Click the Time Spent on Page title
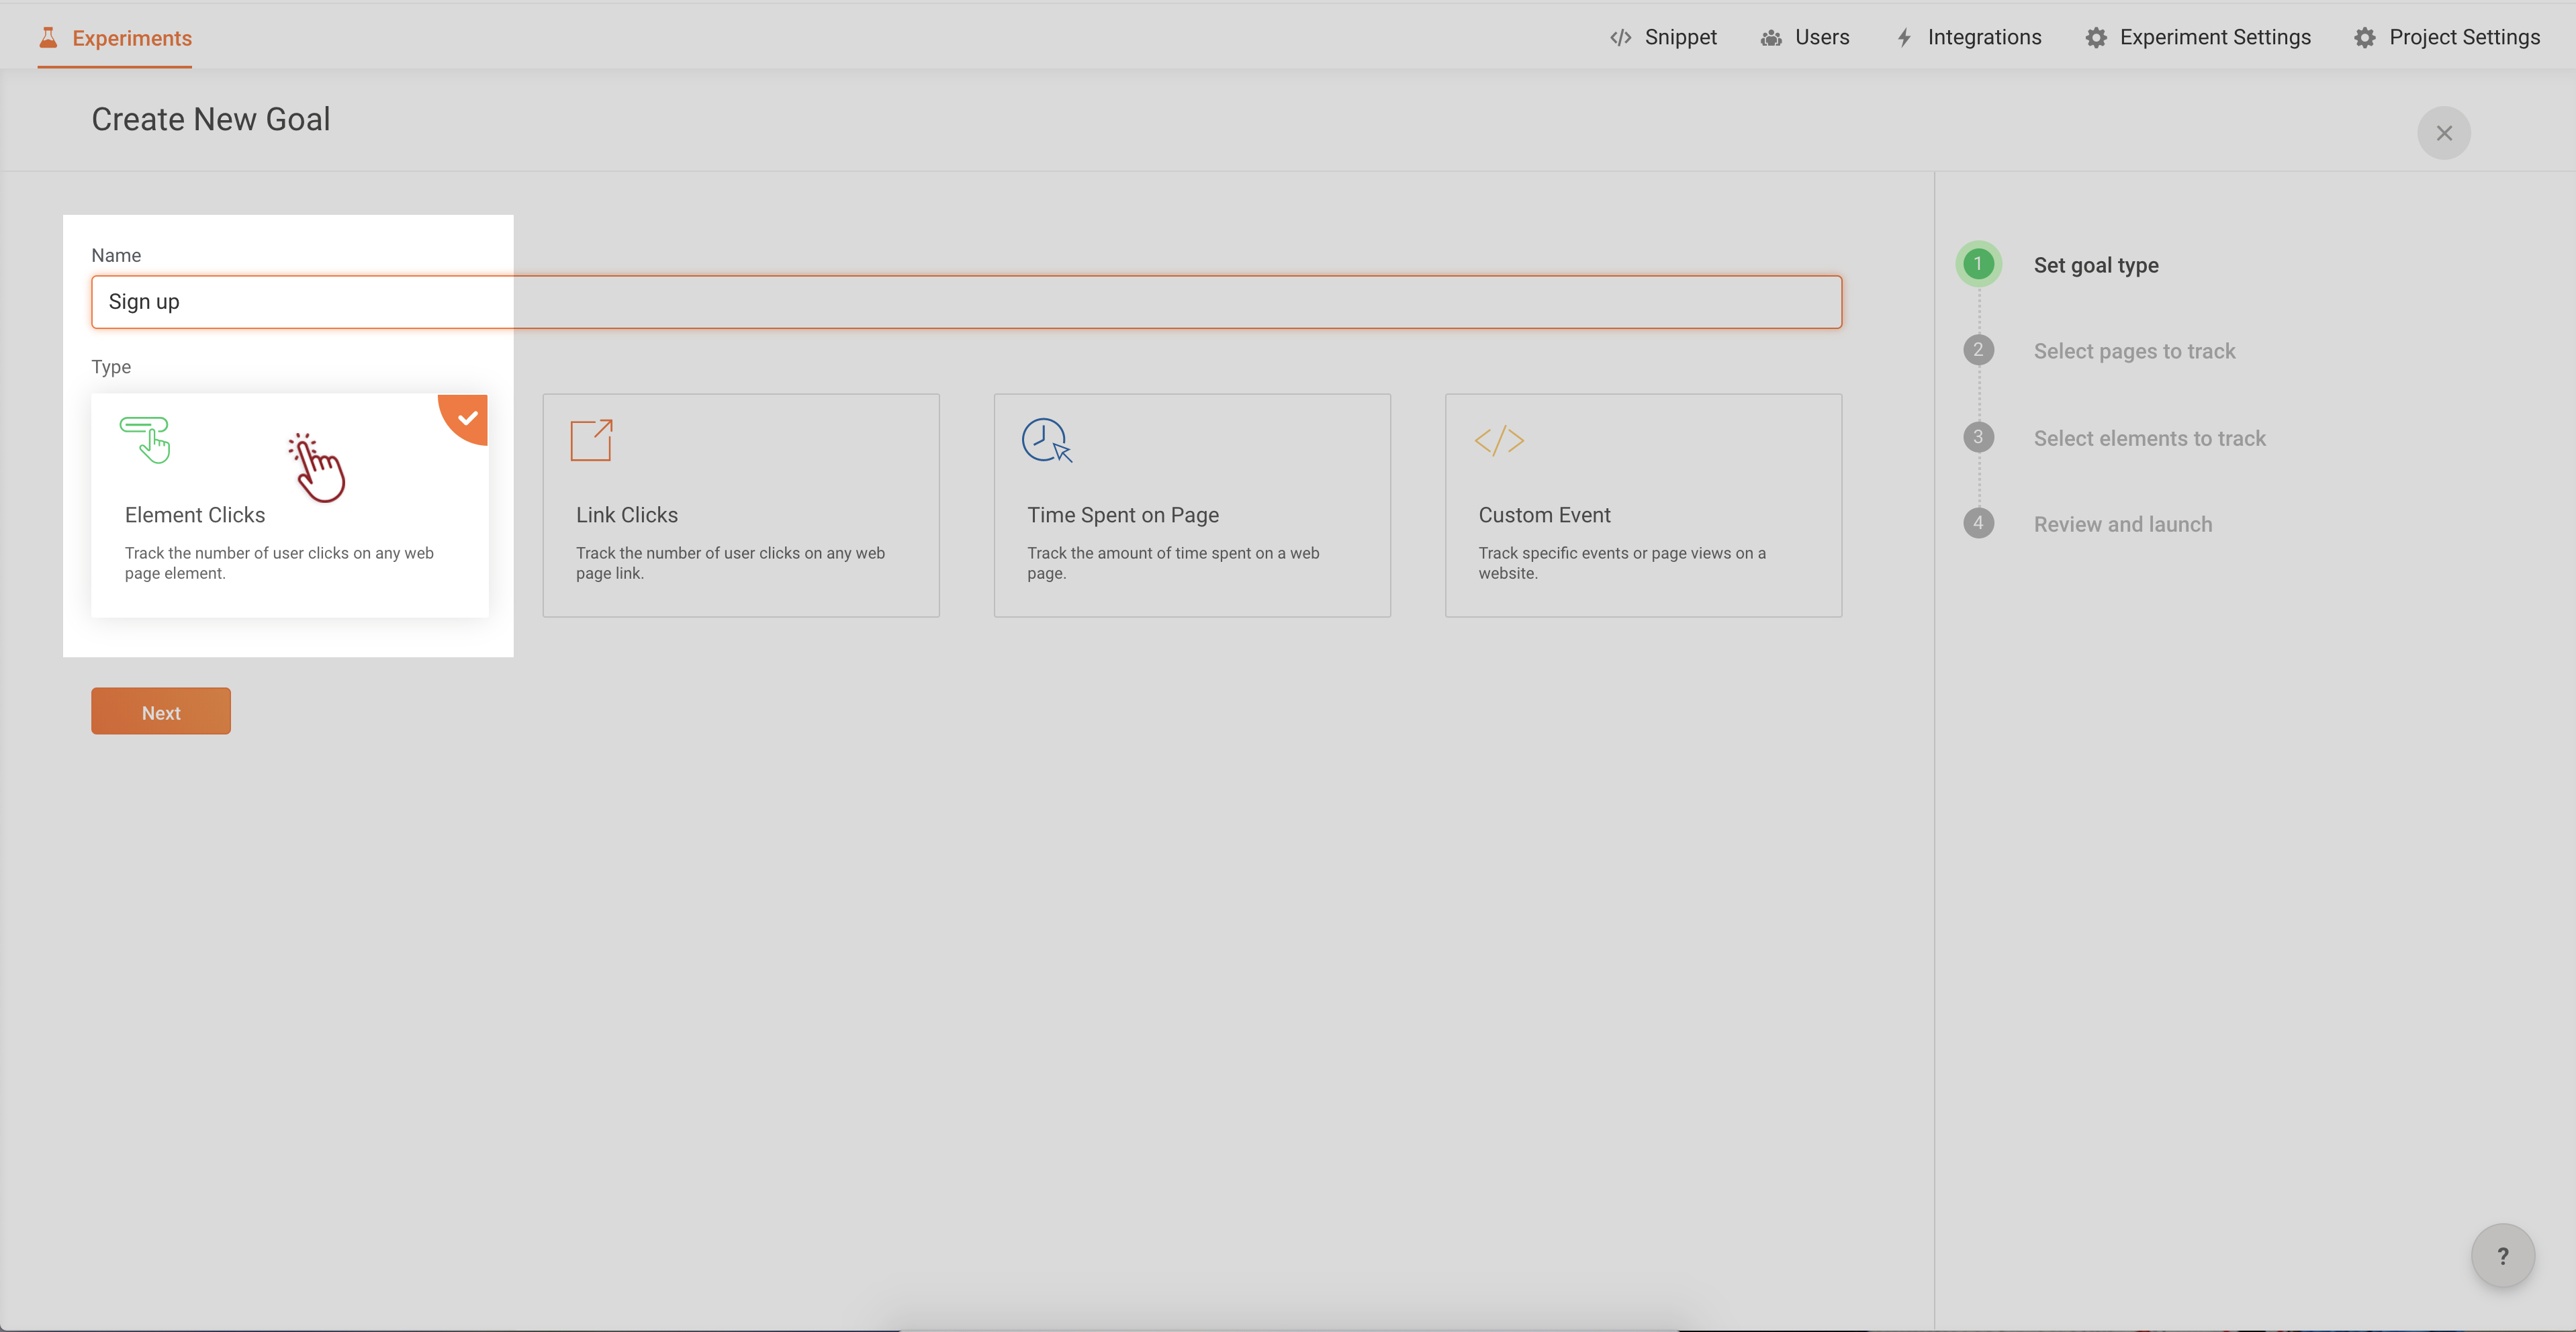This screenshot has height=1332, width=2576. tap(1123, 515)
